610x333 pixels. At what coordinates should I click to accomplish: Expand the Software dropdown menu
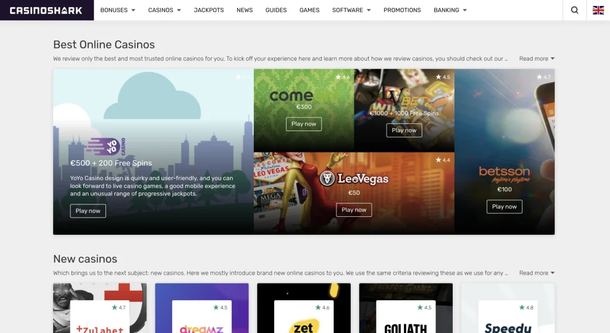coord(351,10)
